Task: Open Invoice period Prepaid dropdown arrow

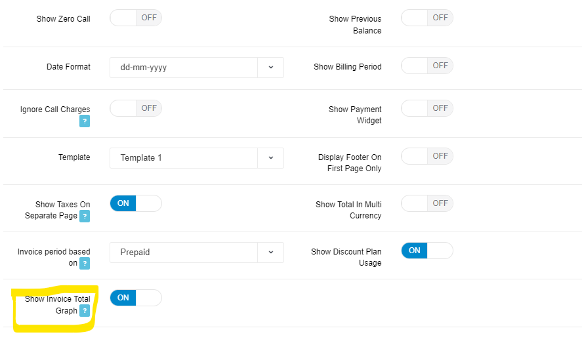Action: click(x=270, y=253)
